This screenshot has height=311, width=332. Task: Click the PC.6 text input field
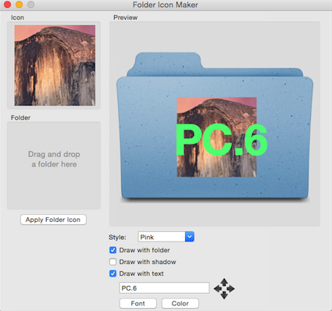(x=164, y=288)
